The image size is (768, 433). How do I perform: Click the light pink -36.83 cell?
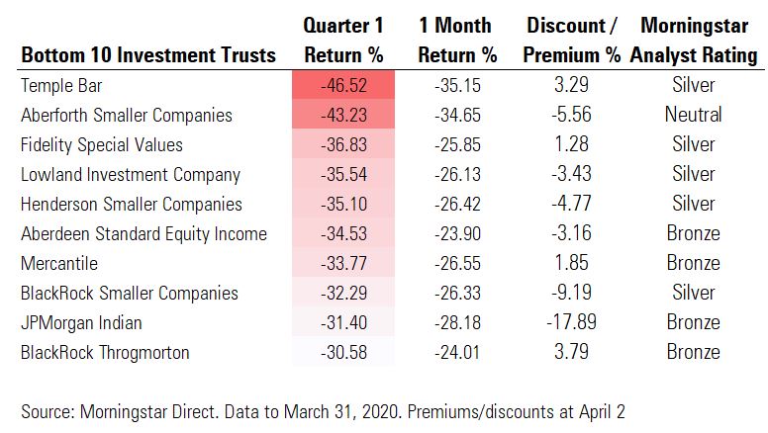[x=343, y=144]
